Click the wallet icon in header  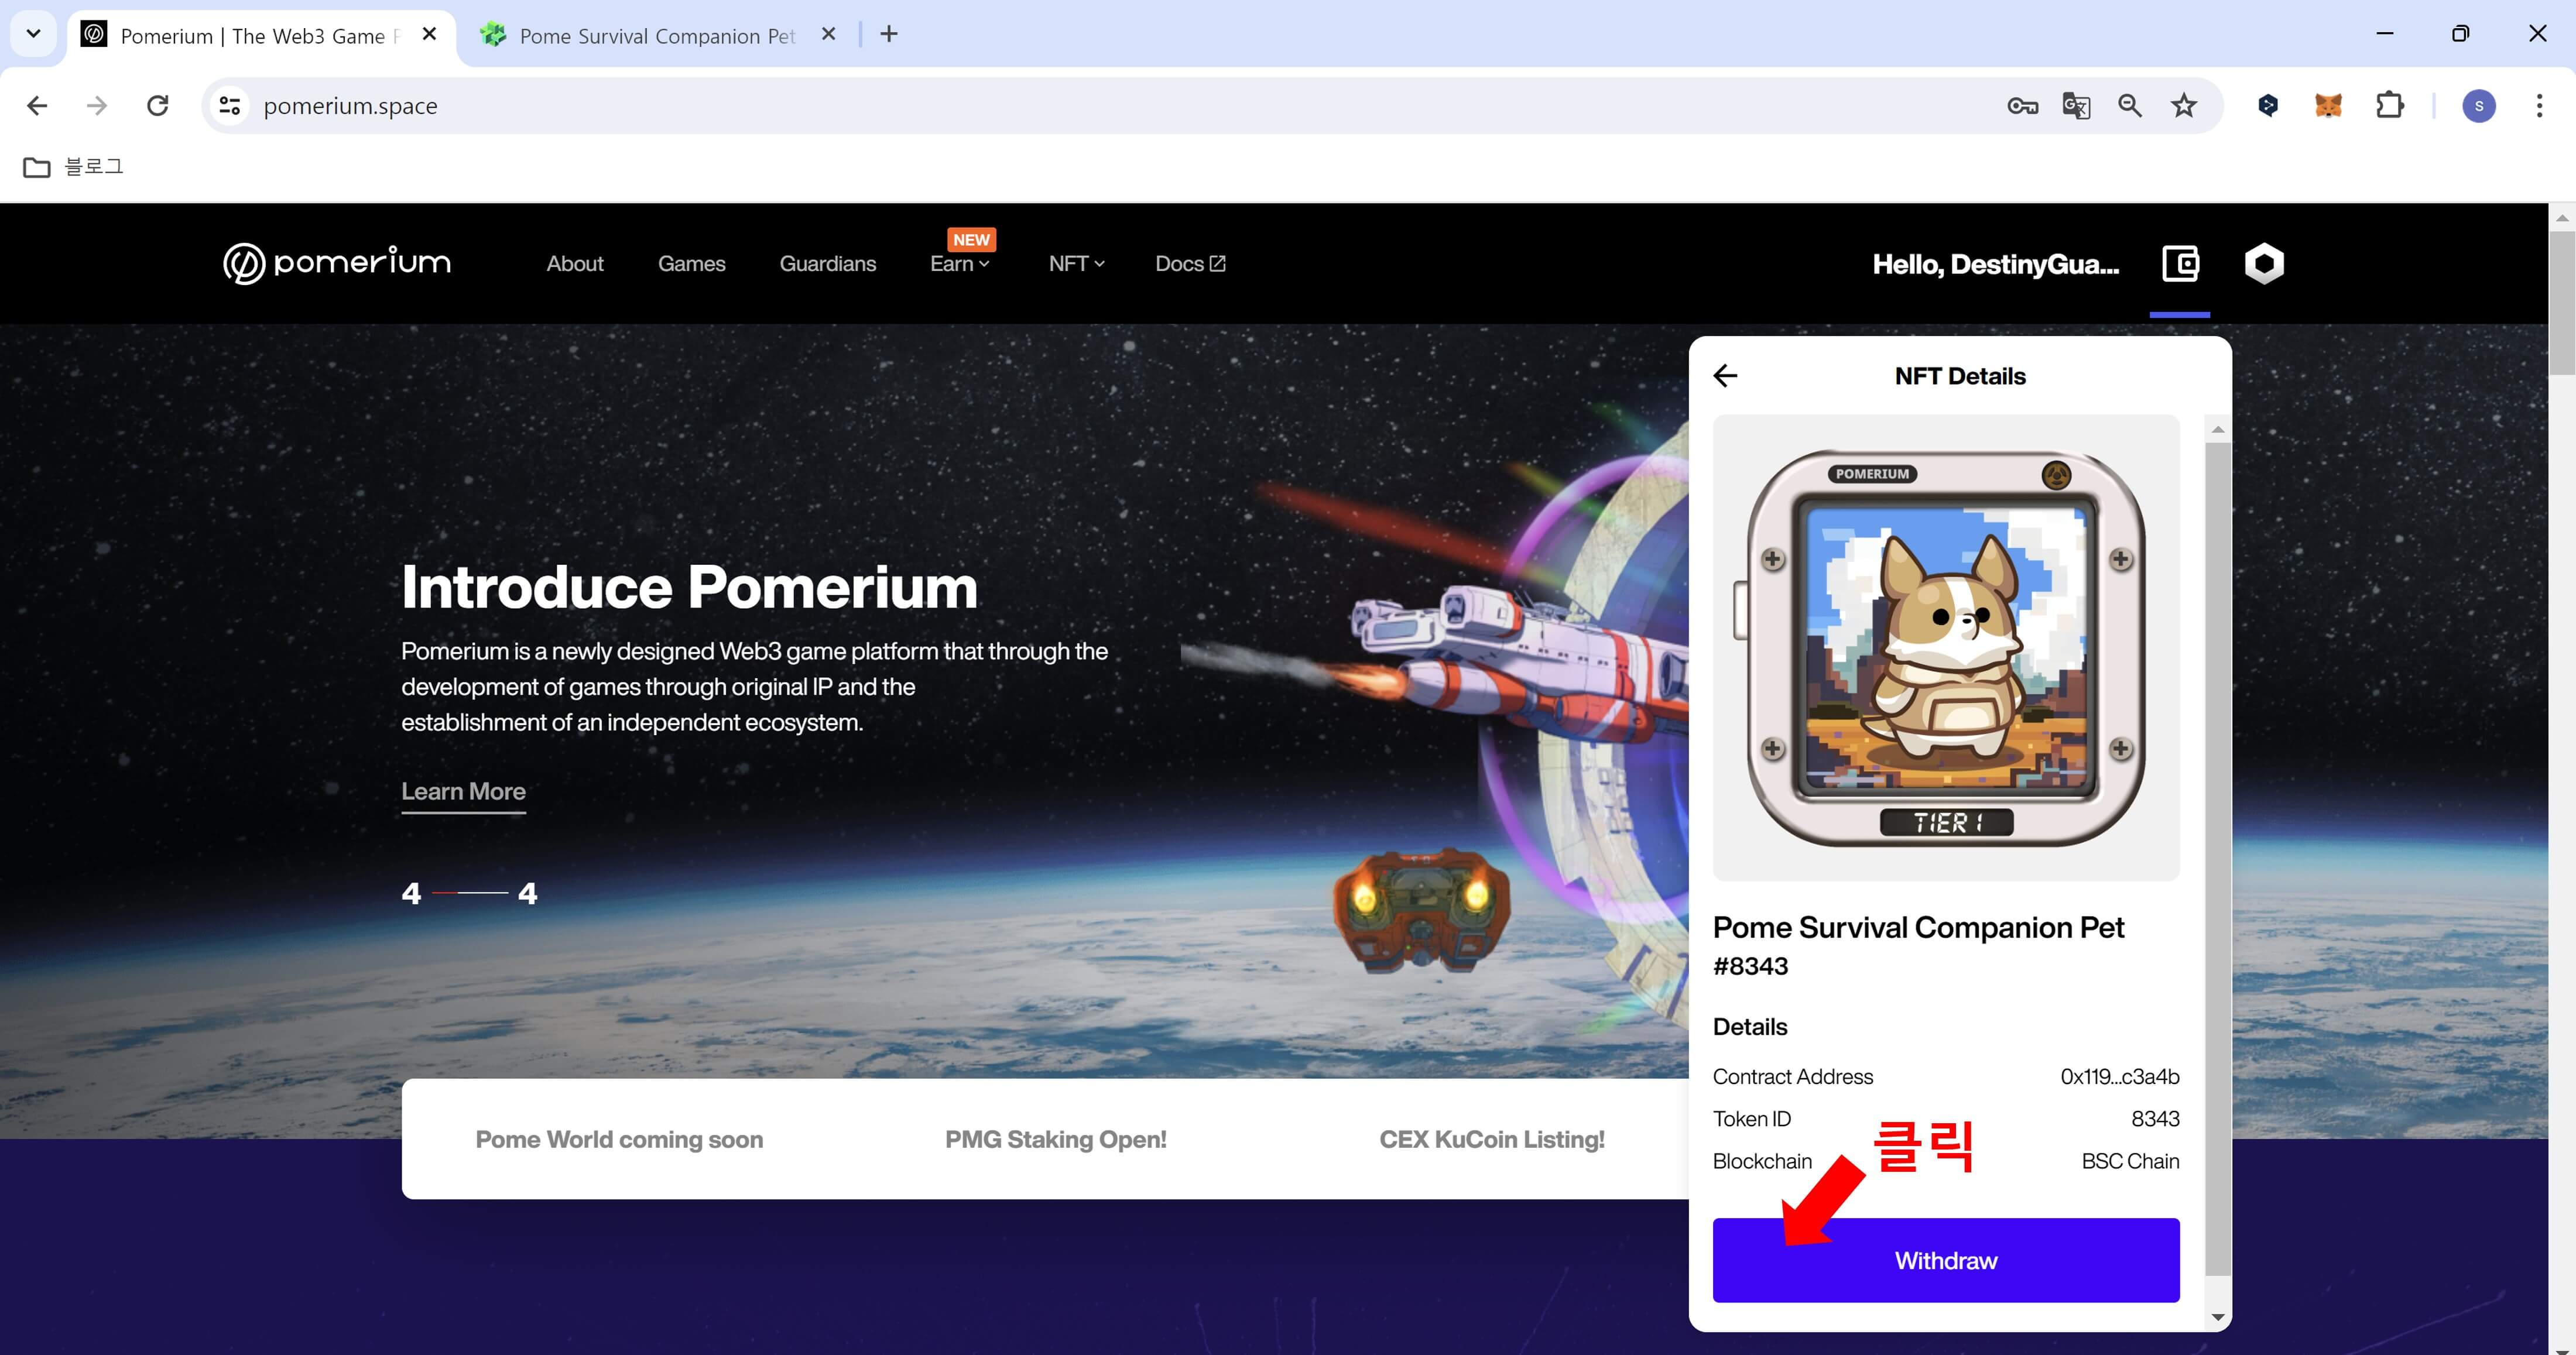point(2180,264)
